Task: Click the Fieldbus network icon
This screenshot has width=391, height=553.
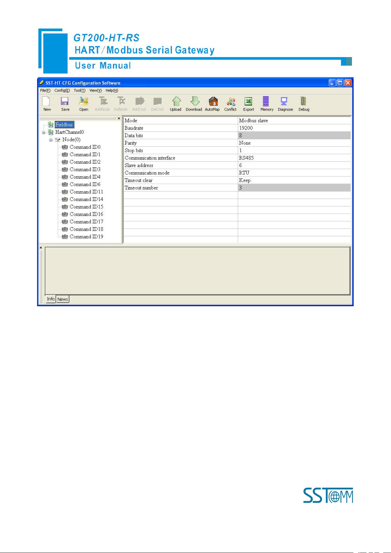Action: (x=51, y=125)
